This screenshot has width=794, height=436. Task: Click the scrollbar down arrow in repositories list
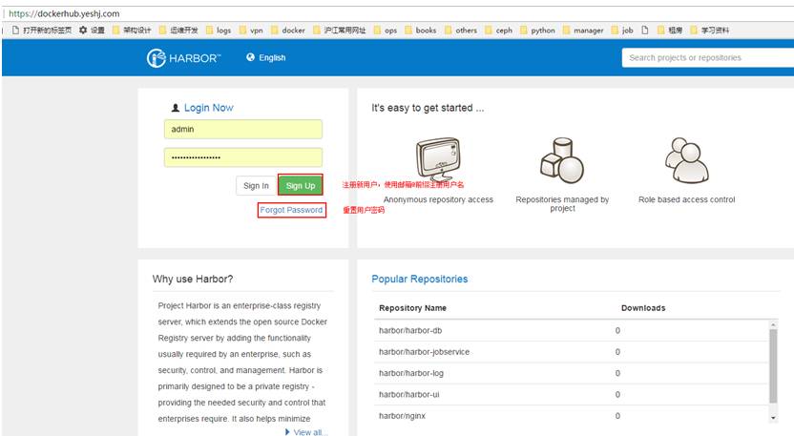pos(773,418)
